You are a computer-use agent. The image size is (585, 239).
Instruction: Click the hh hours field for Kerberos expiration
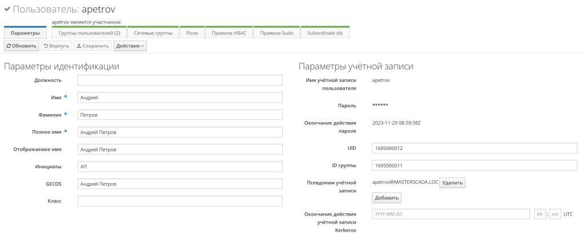(x=539, y=214)
